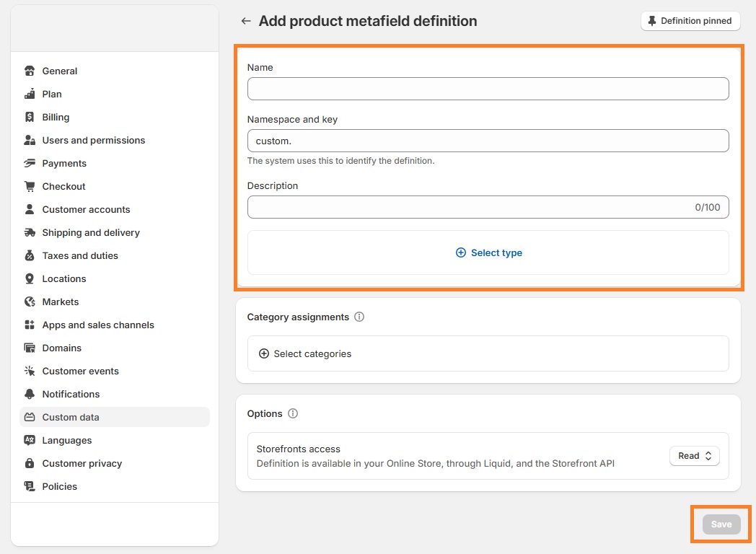This screenshot has width=756, height=554.
Task: Click the Definition pinned button
Action: click(690, 21)
